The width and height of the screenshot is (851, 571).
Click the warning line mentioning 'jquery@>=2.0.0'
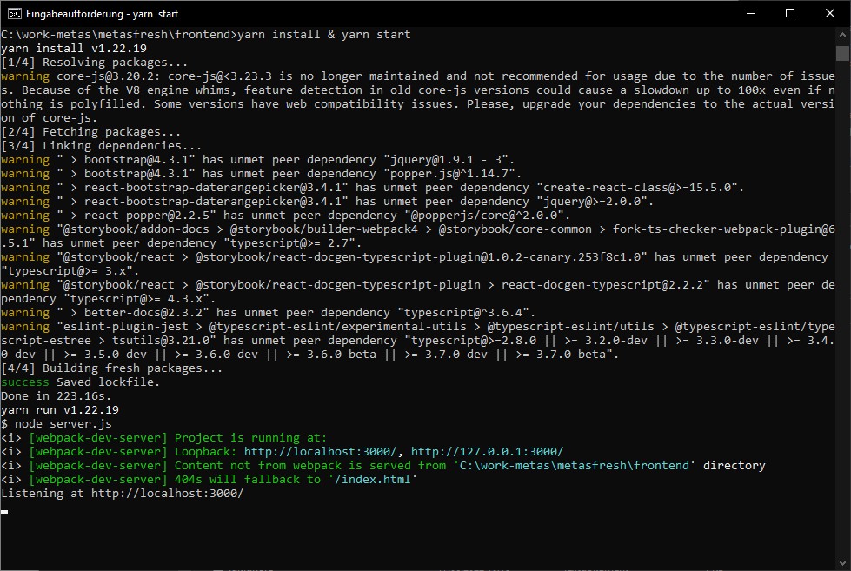pyautogui.click(x=327, y=202)
